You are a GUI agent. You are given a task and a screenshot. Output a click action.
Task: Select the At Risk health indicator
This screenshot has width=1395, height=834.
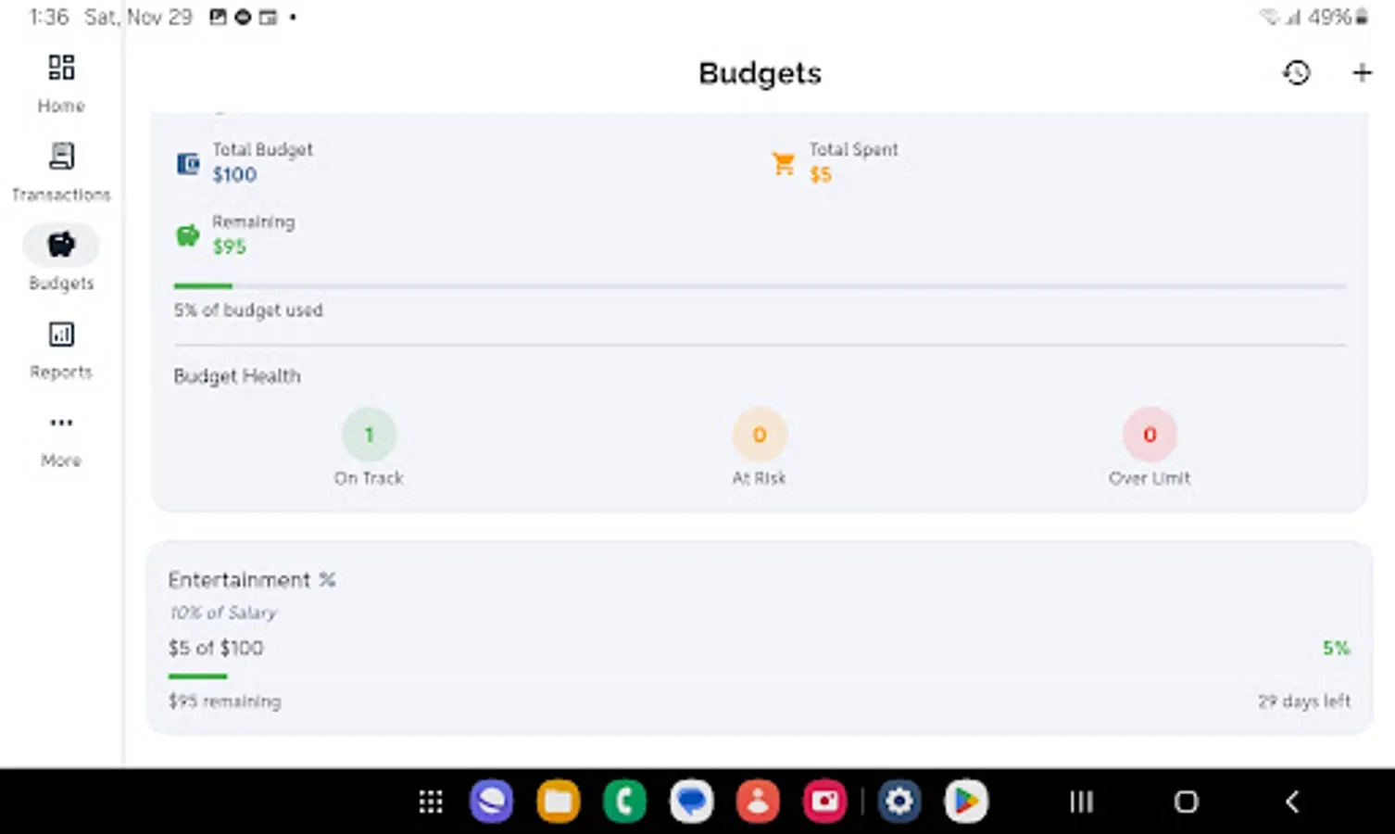(x=759, y=434)
